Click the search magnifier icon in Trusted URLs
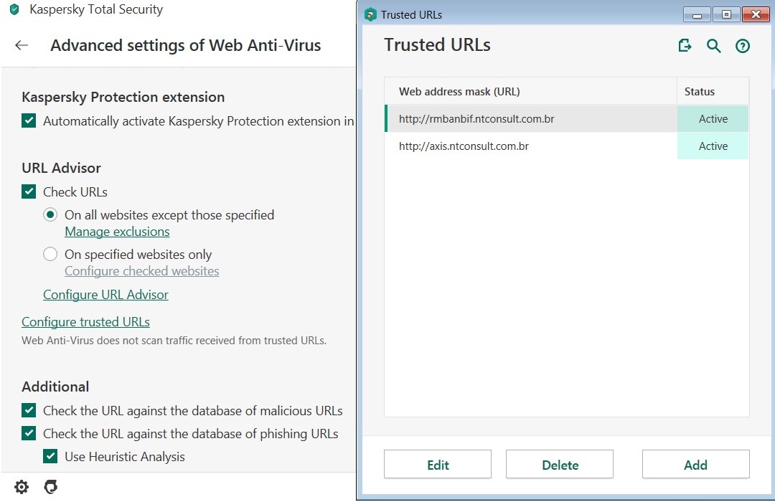The width and height of the screenshot is (775, 502). pyautogui.click(x=713, y=46)
